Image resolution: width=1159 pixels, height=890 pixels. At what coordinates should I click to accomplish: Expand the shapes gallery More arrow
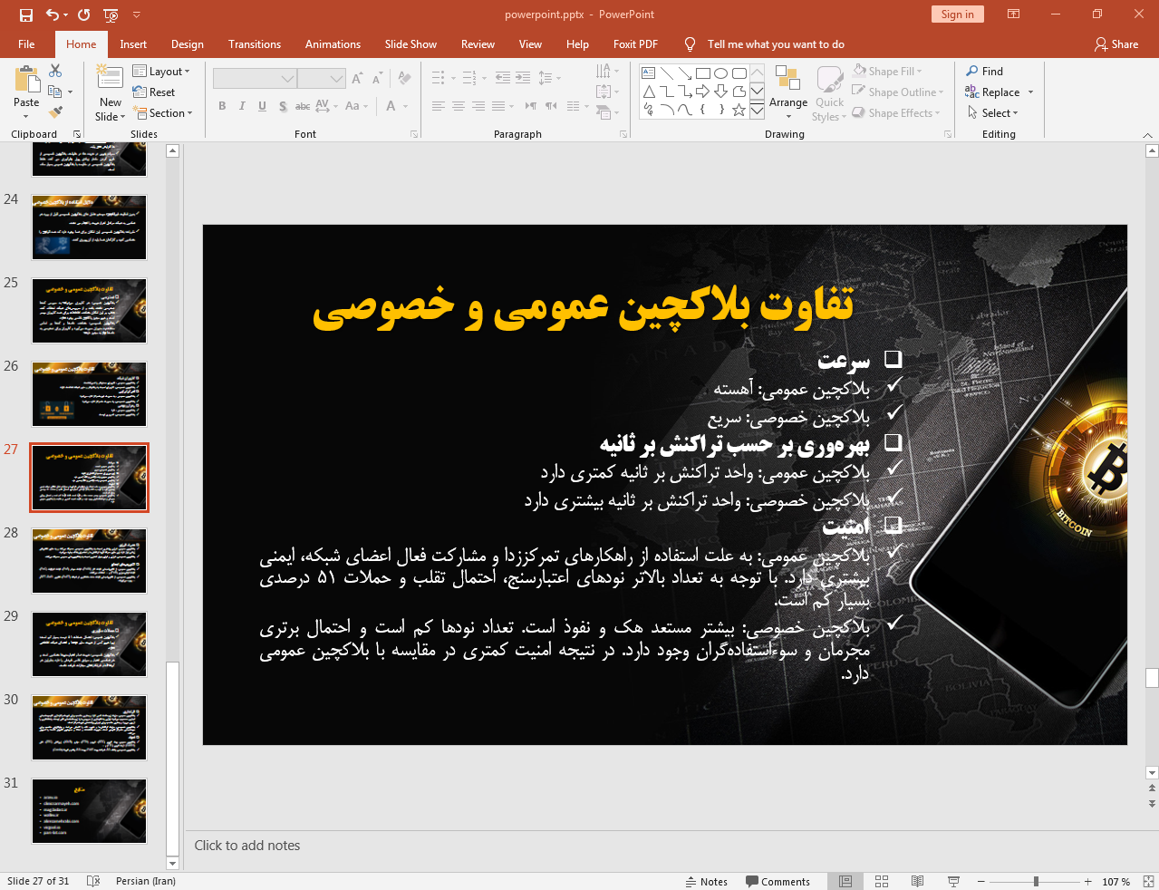point(757,110)
